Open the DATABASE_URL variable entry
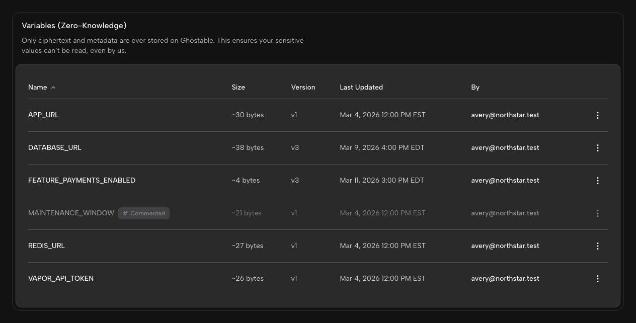The height and width of the screenshot is (323, 636). coord(54,147)
